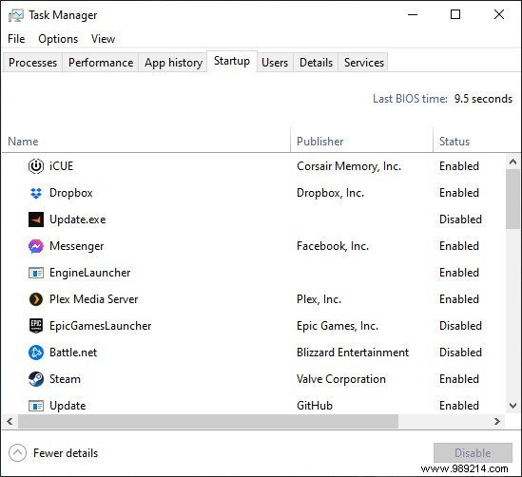This screenshot has height=477, width=522.
Task: Click Disabled status for Update.exe
Action: [x=460, y=219]
